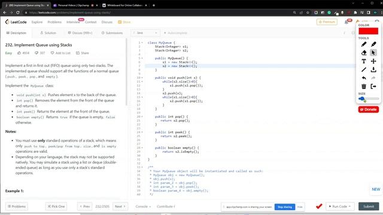Switch to the Submissions tab

pos(112,33)
